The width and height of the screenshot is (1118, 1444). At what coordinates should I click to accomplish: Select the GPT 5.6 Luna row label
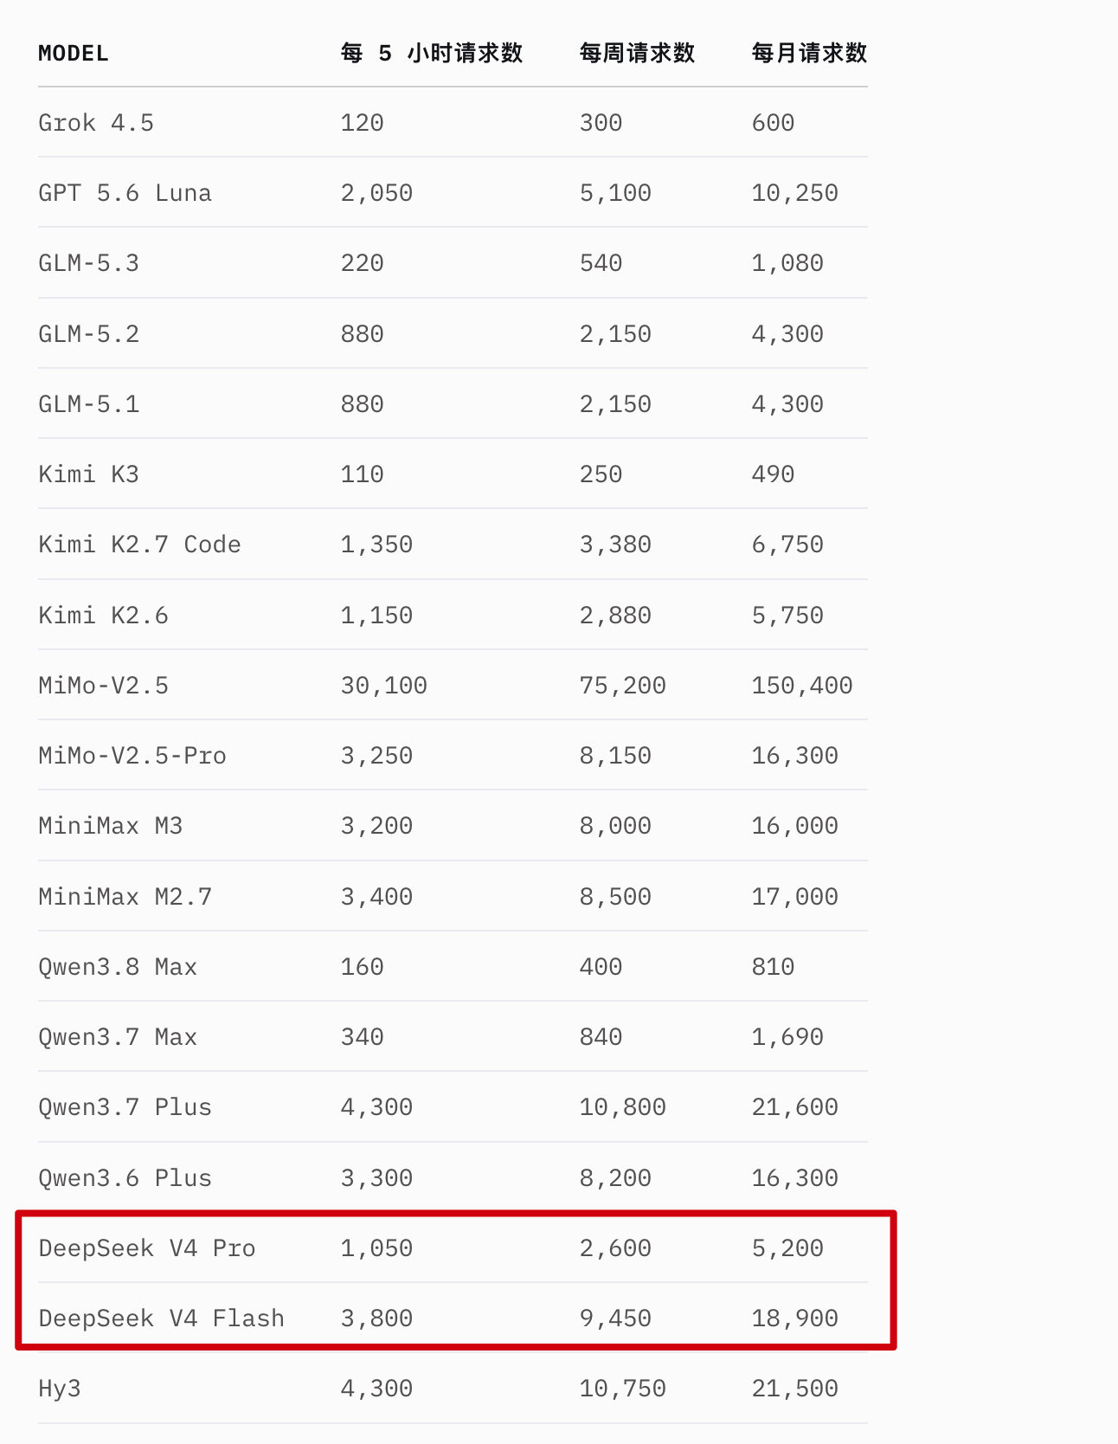point(125,193)
